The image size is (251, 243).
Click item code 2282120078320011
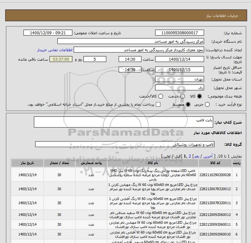tap(215, 203)
